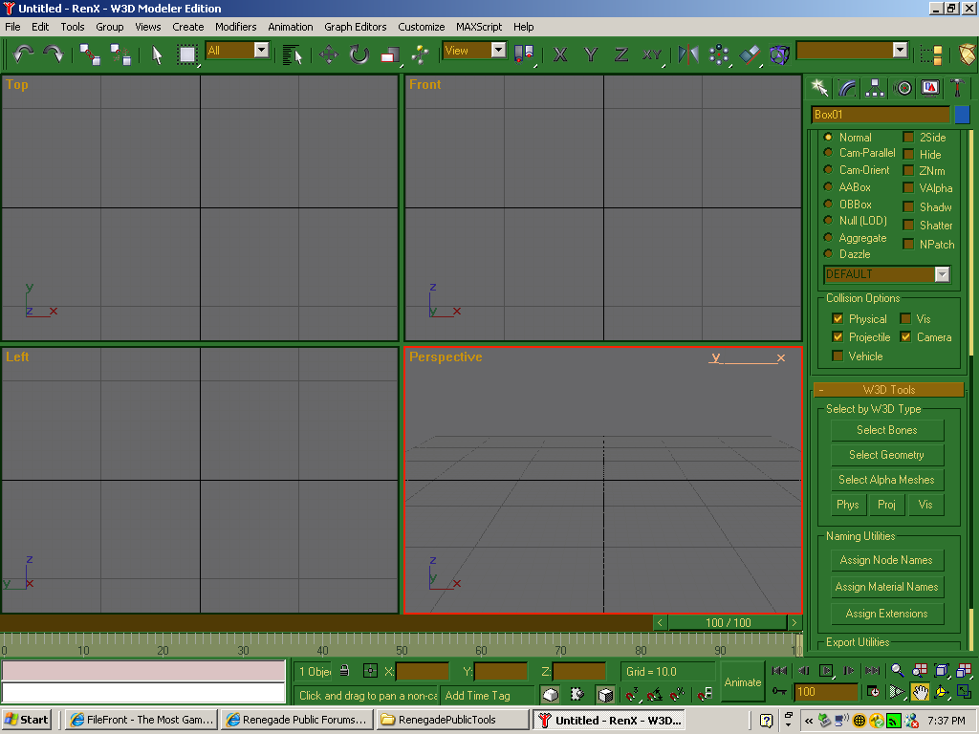The height and width of the screenshot is (734, 979).
Task: Click the blue object color swatch
Action: coord(963,115)
